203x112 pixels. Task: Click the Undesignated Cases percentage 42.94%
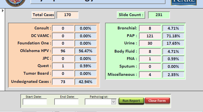click(86, 82)
